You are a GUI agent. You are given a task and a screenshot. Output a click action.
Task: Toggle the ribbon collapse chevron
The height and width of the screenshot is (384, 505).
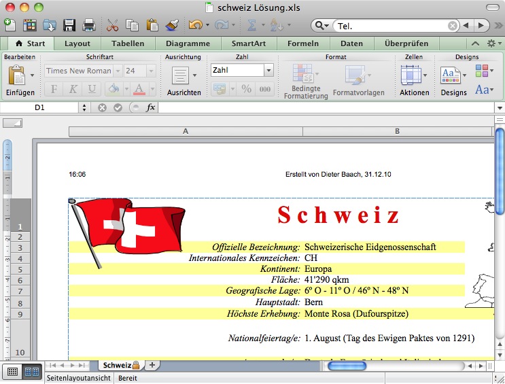(475, 43)
